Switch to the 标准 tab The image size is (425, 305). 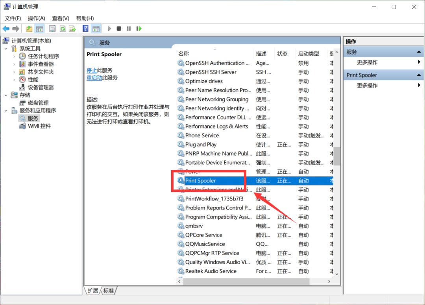click(109, 291)
